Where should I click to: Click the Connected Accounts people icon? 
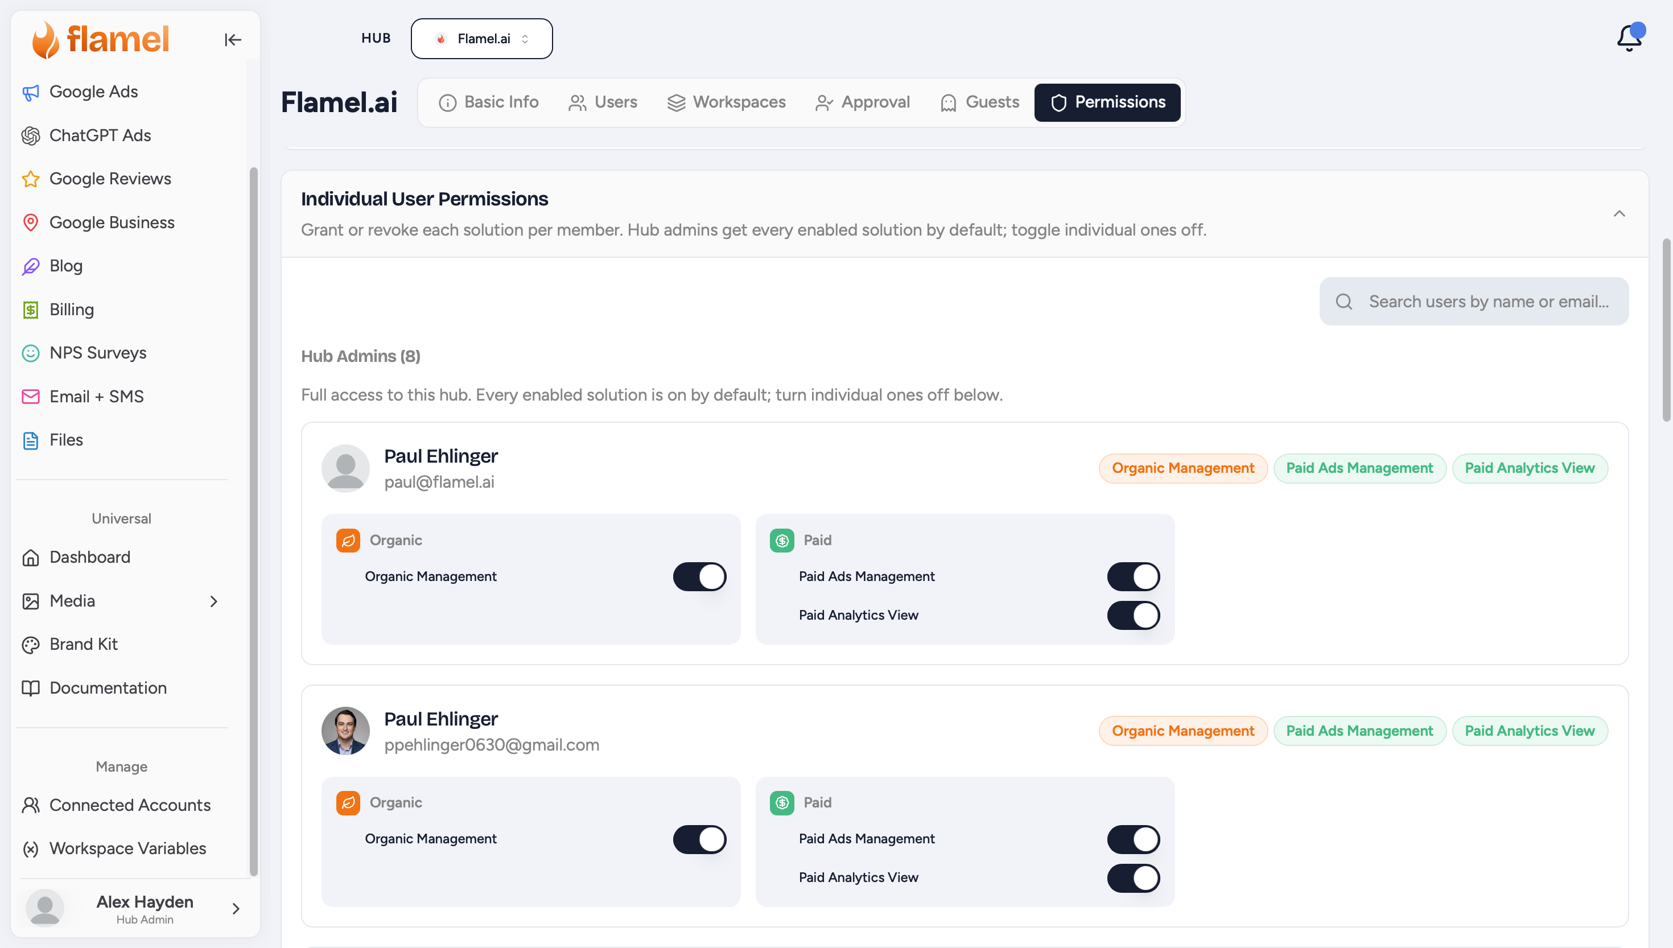click(x=31, y=805)
